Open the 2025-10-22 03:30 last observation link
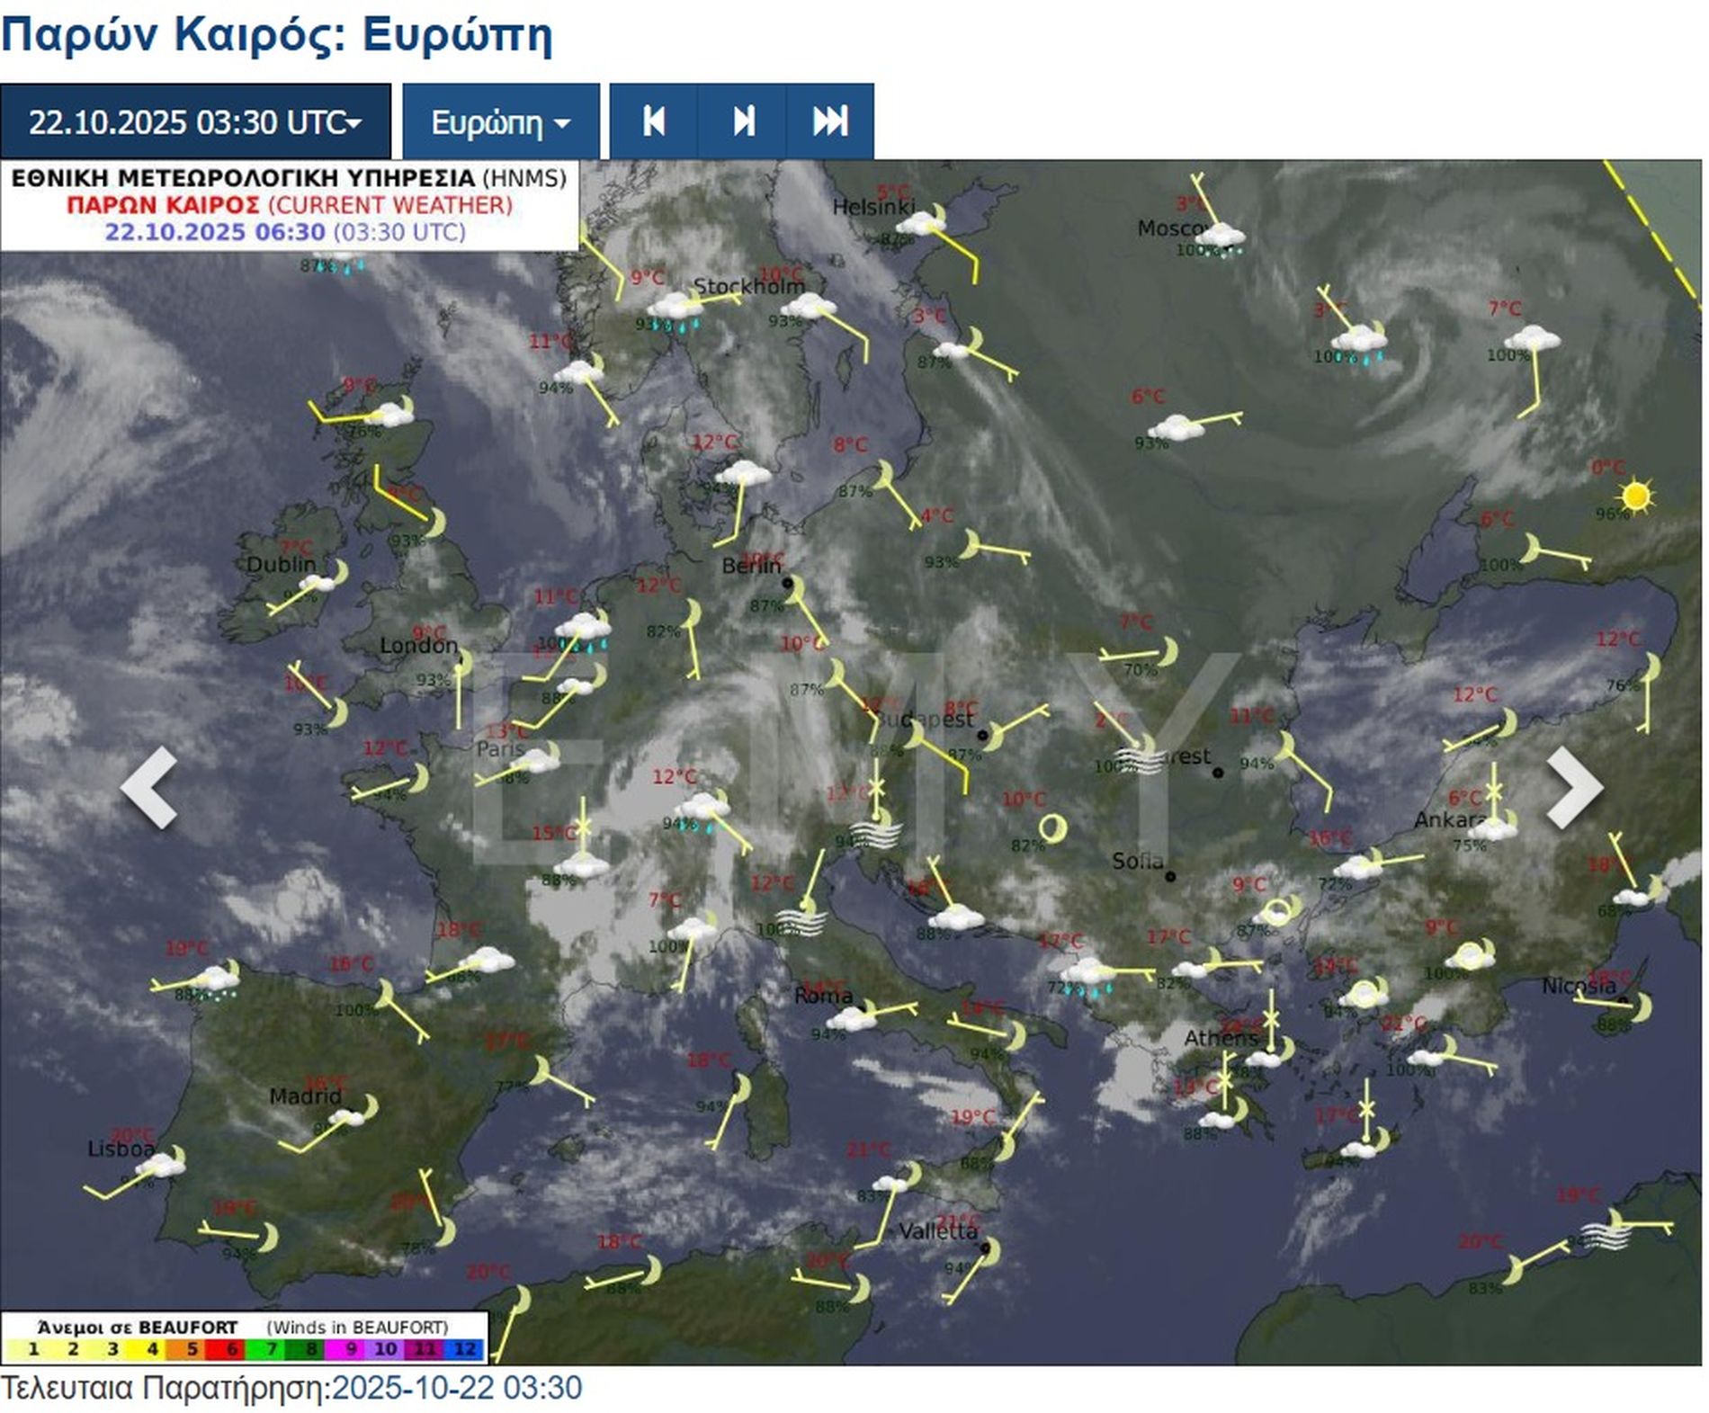This screenshot has height=1413, width=1709. click(456, 1388)
